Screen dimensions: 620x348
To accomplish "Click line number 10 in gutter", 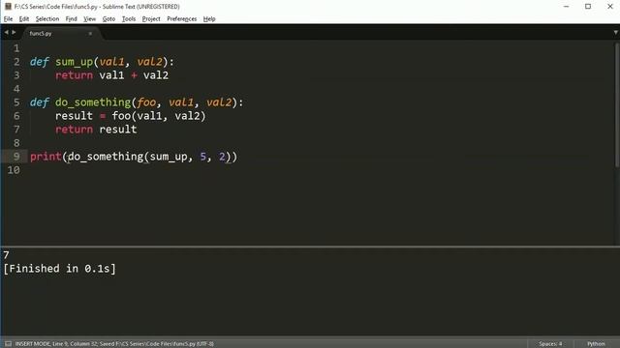I will tap(14, 170).
